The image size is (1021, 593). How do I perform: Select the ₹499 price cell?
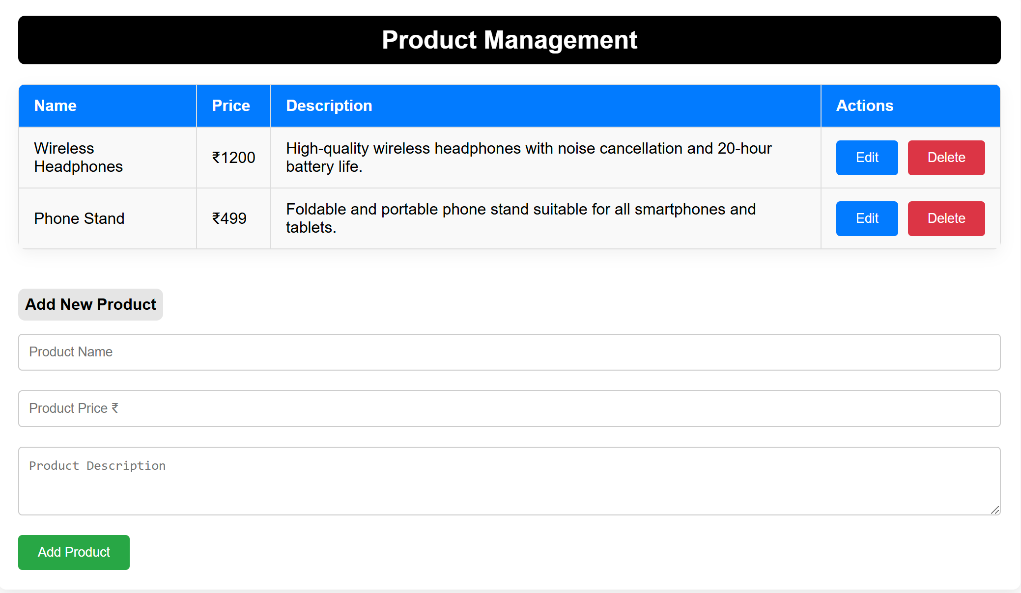(233, 218)
